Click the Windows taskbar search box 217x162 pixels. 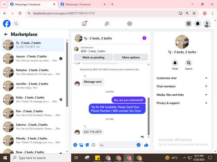coord(41,158)
